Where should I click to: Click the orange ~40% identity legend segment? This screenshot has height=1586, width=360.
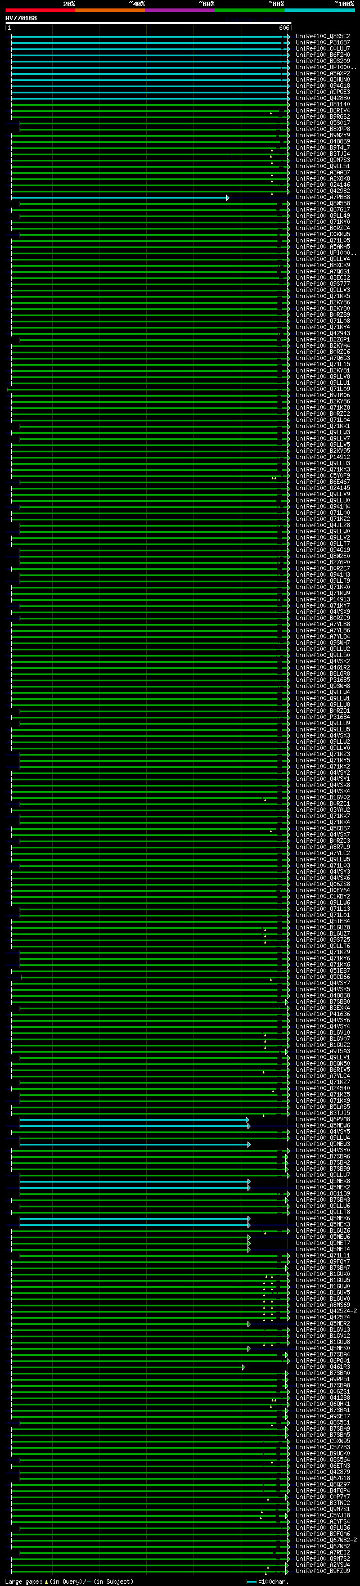[x=110, y=10]
